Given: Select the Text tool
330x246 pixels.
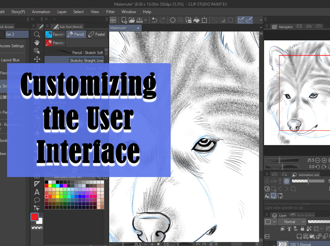Looking at the screenshot, I should (x=37, y=192).
